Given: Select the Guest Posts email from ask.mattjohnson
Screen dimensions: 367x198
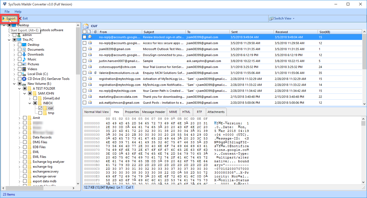Looking at the screenshot, I should click(222, 102).
